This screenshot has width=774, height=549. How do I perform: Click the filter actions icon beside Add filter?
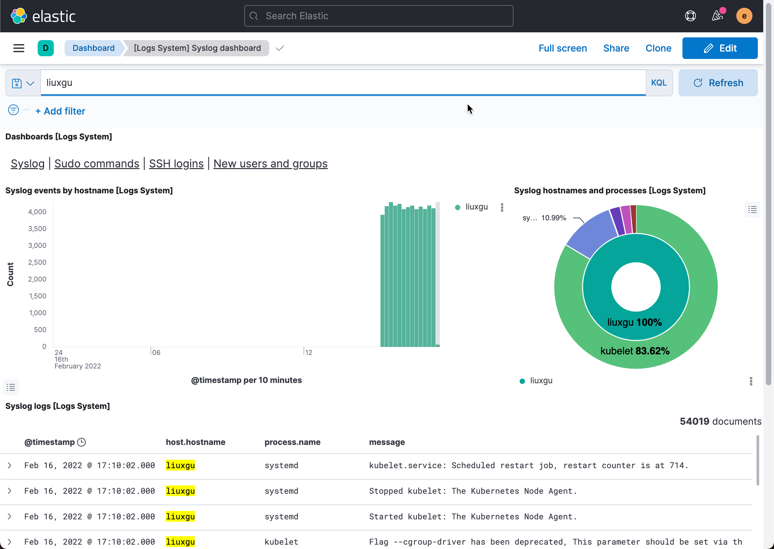pos(13,110)
